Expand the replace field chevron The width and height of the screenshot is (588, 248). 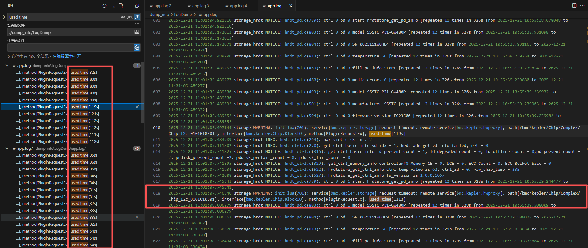tap(4, 17)
